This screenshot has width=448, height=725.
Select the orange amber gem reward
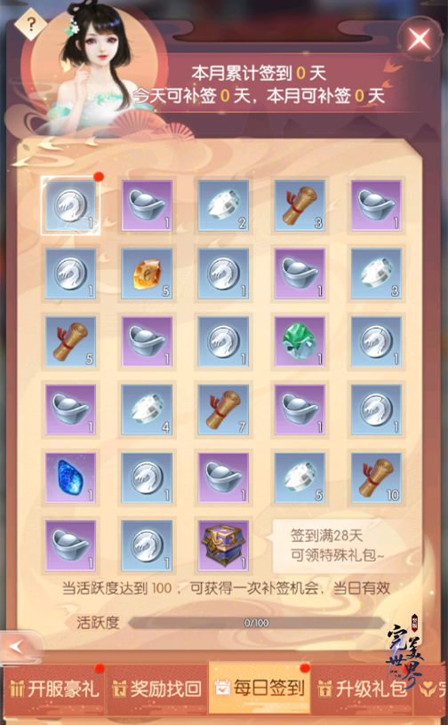click(147, 274)
